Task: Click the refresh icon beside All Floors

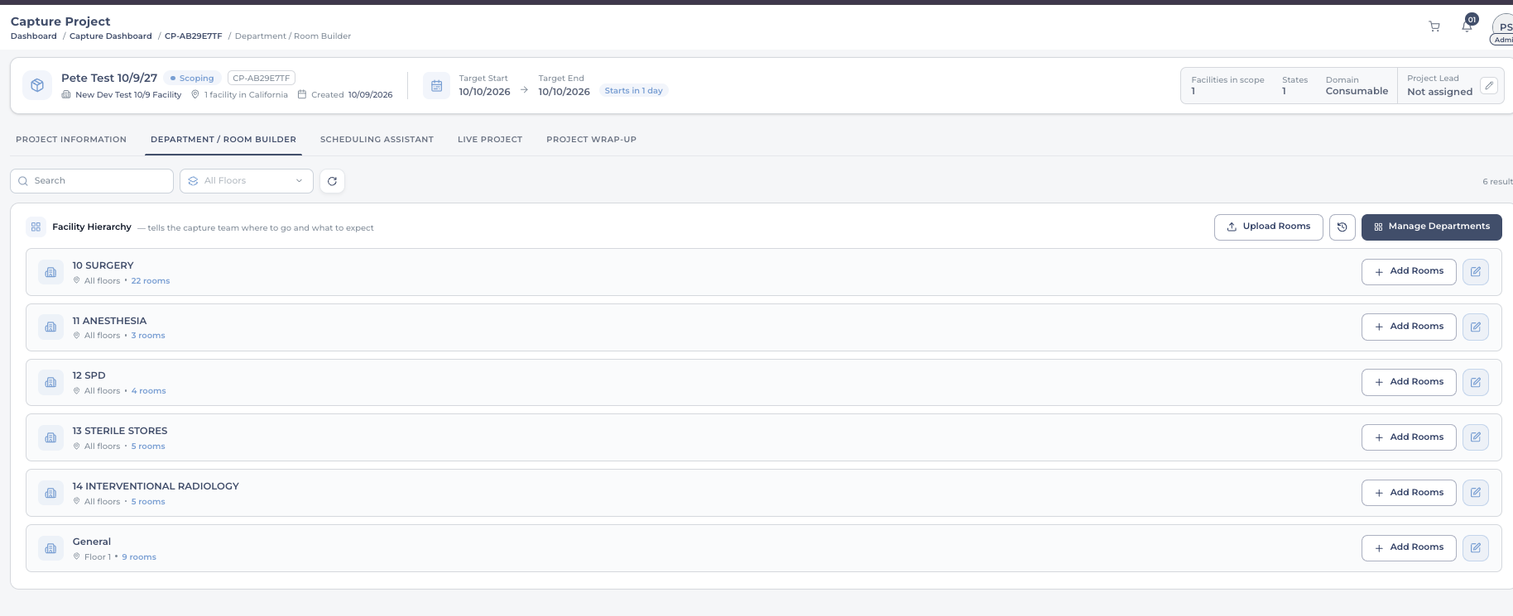Action: coord(332,181)
